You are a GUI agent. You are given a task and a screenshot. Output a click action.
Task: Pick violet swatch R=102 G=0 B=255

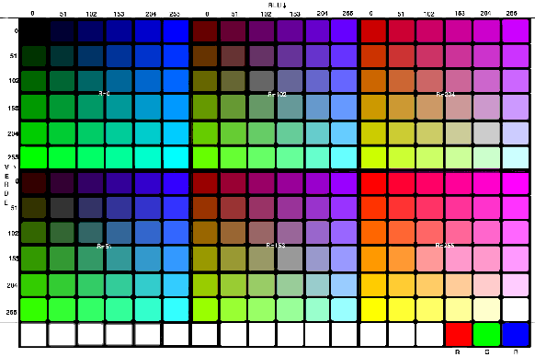(x=344, y=31)
